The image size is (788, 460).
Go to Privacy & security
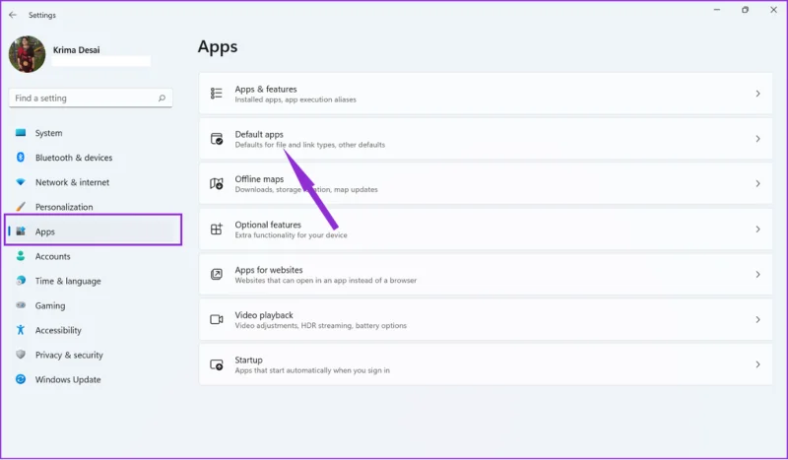69,355
